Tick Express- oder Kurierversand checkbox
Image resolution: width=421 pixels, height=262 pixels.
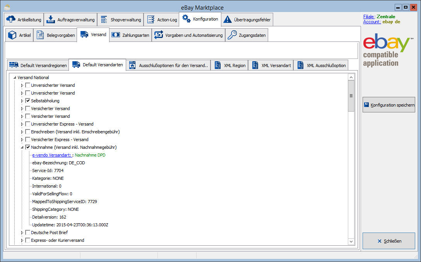[x=27, y=240]
